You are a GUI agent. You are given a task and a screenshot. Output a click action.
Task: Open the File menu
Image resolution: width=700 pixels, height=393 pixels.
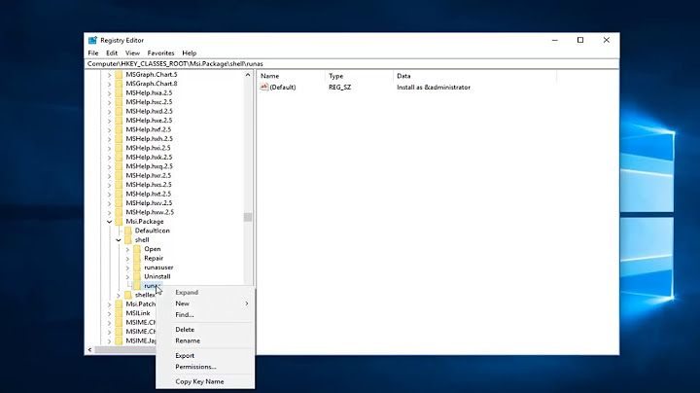click(x=93, y=53)
